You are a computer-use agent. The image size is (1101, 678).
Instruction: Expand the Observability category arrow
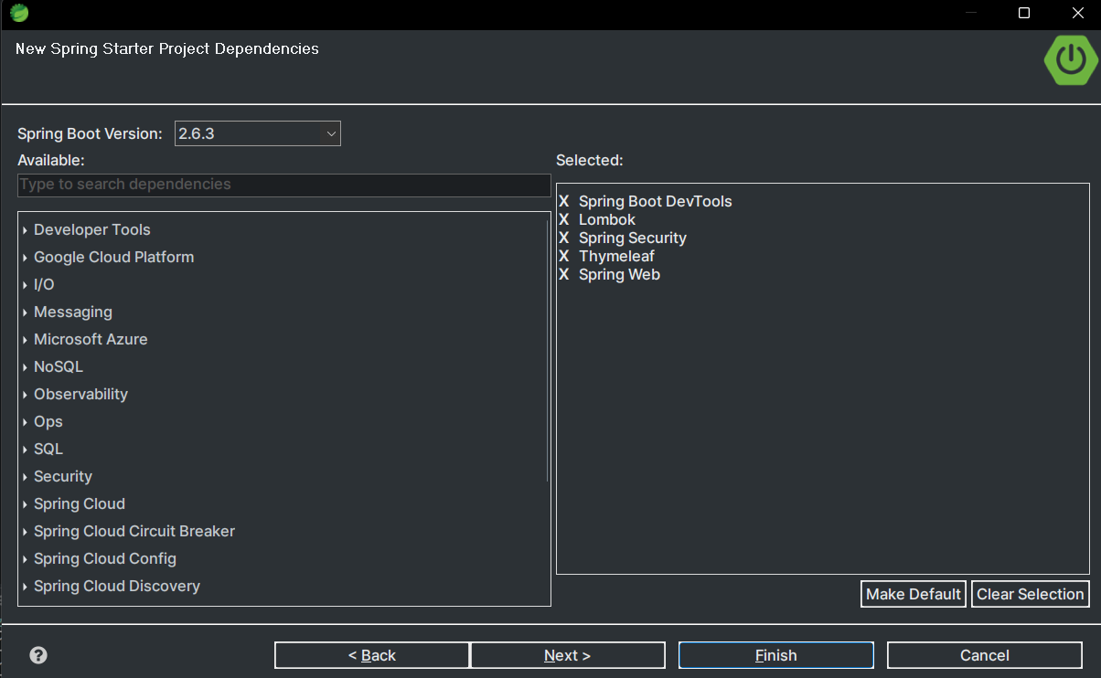pos(26,395)
